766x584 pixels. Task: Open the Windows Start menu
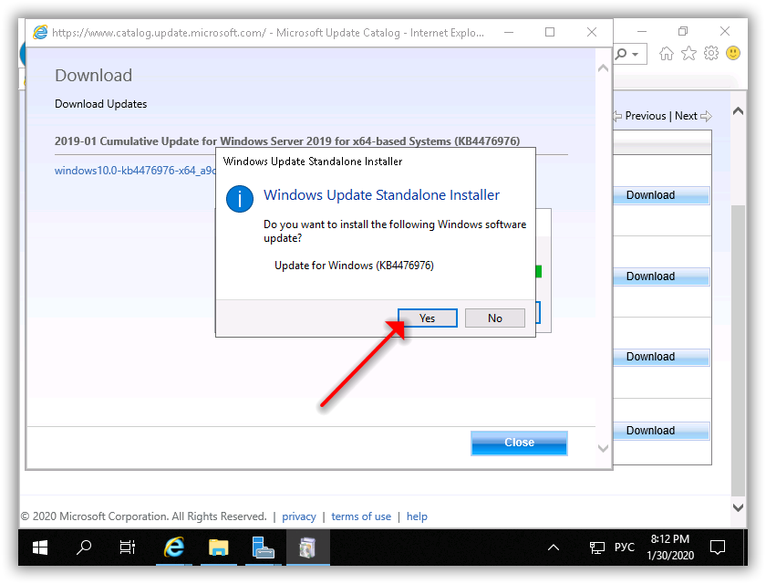(x=40, y=547)
